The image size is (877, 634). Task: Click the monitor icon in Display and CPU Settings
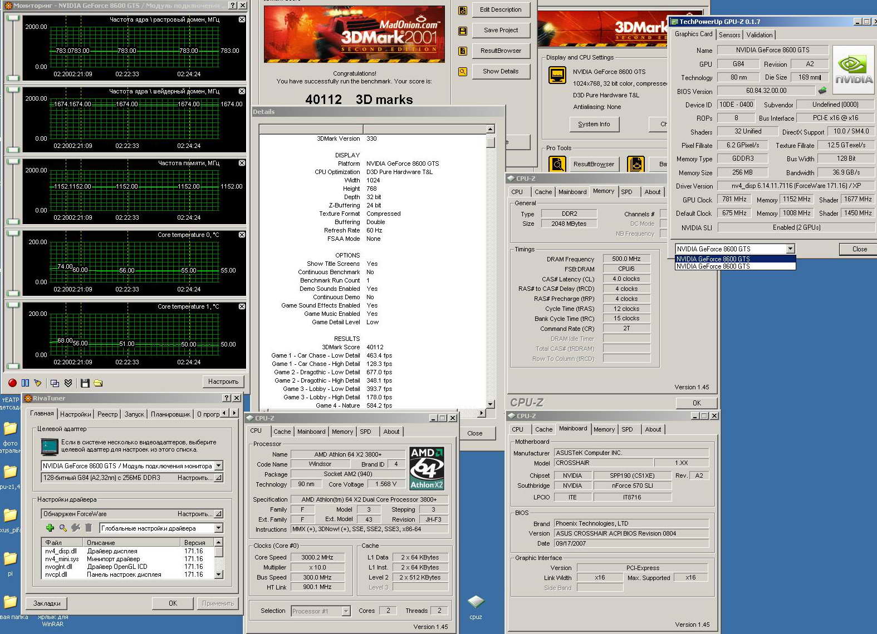tap(557, 75)
